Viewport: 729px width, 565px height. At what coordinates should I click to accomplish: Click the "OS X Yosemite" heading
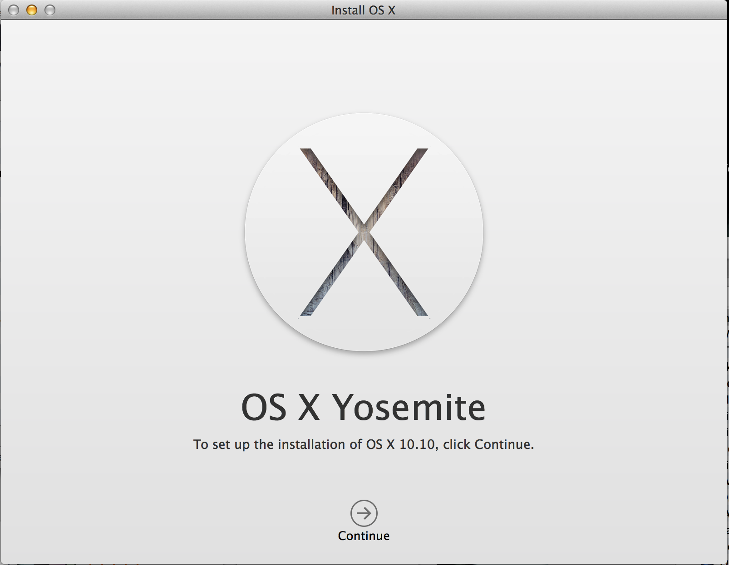pyautogui.click(x=363, y=407)
